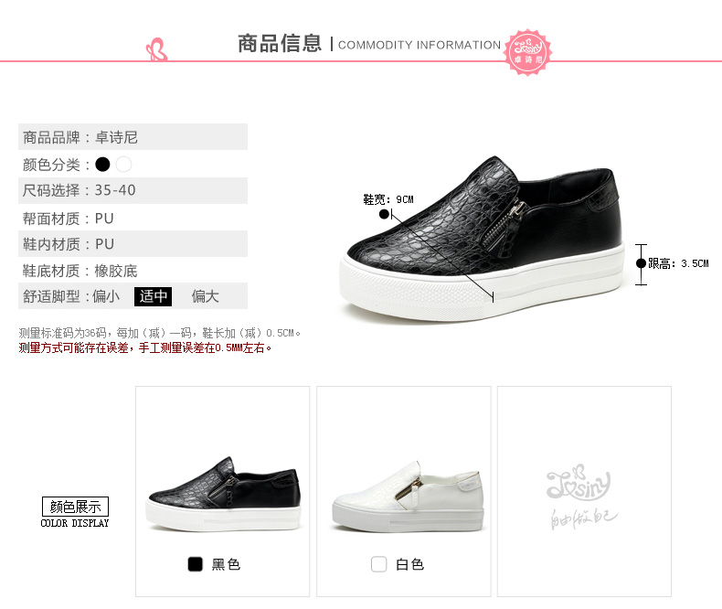
Task: Select the black color circle in 颜色分类
Action: coord(102,165)
